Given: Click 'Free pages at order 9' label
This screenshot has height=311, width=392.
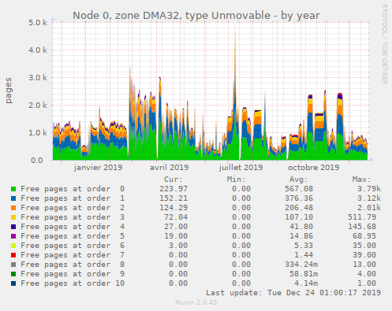Looking at the screenshot, I should coord(73,274).
